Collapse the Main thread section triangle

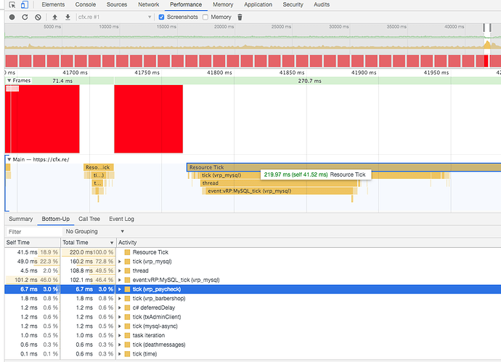coord(9,158)
